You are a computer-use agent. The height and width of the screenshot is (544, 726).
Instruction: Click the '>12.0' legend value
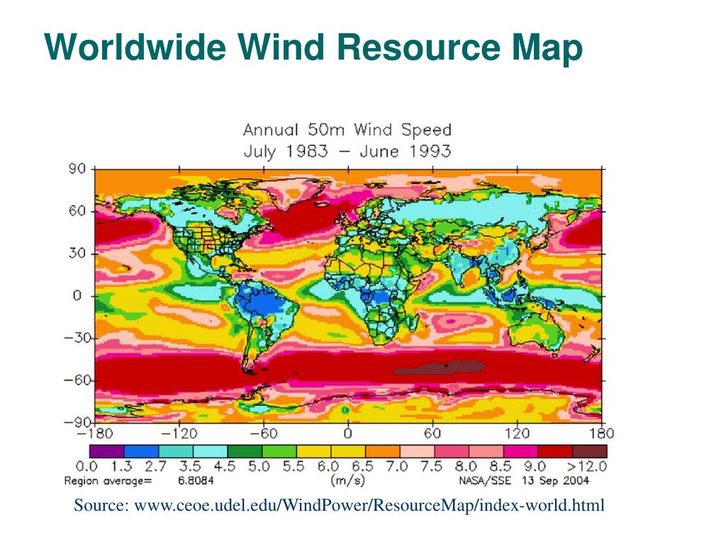[x=587, y=466]
